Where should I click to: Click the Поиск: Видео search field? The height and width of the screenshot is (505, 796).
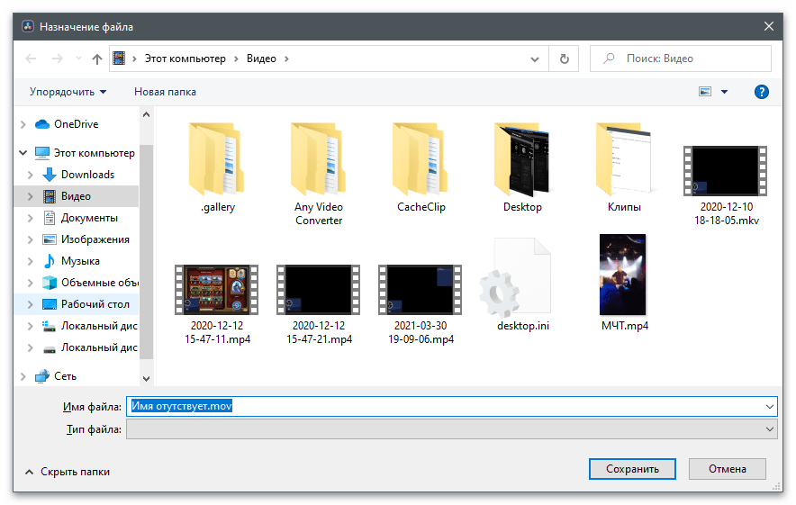tap(689, 59)
